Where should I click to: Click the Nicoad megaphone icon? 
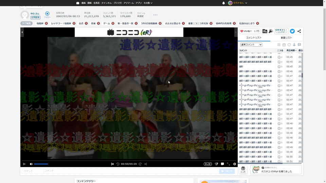pyautogui.click(x=271, y=31)
